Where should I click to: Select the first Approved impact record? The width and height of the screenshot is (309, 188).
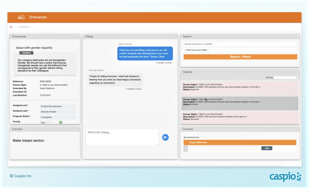coord(240,87)
